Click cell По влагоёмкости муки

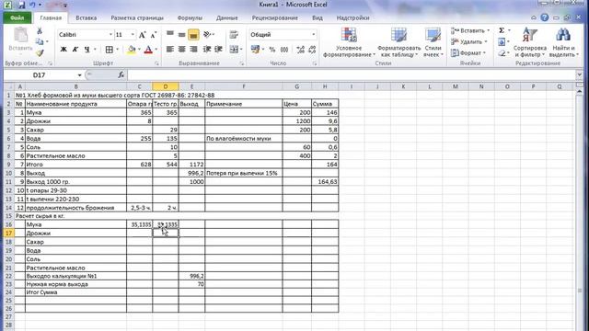(243, 139)
